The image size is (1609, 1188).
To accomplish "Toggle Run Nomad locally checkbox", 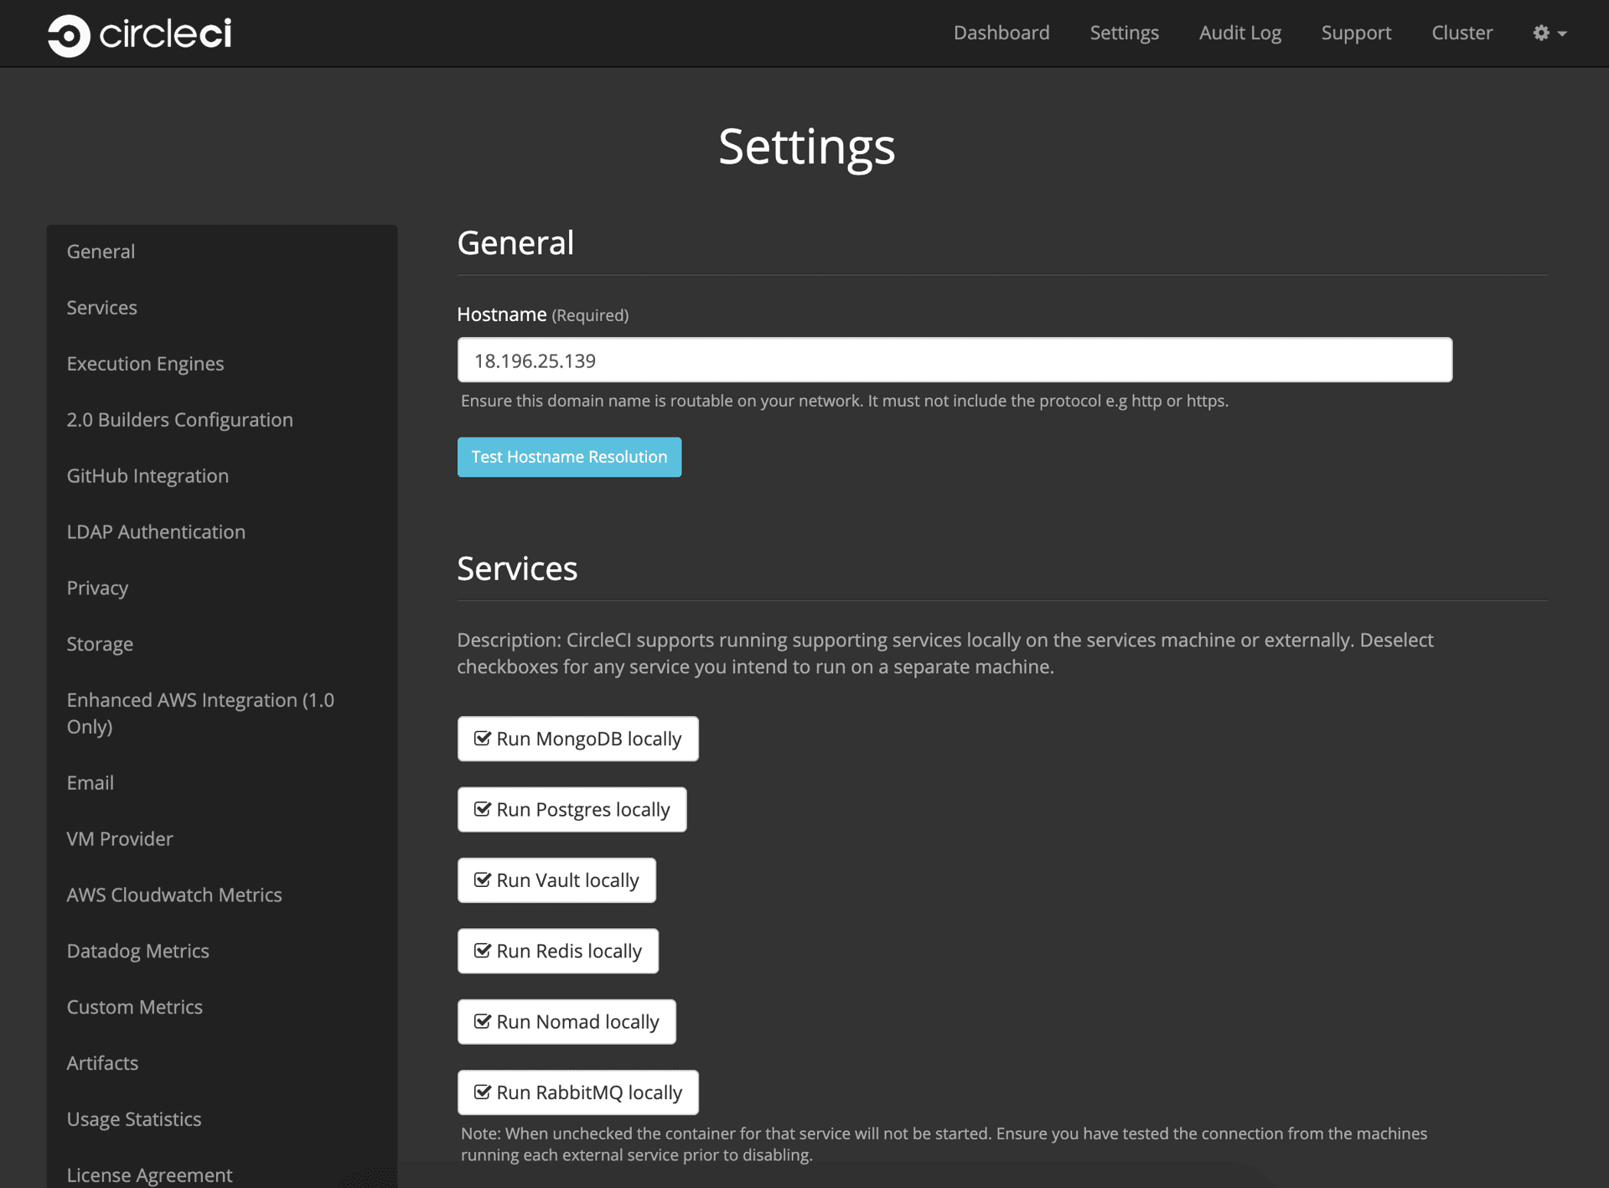I will click(567, 1022).
